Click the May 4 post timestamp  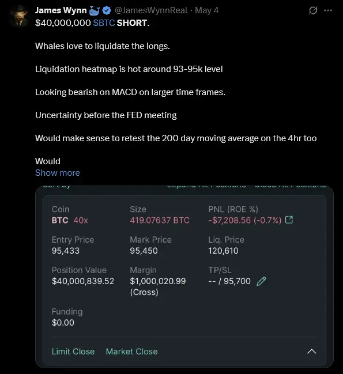click(206, 10)
